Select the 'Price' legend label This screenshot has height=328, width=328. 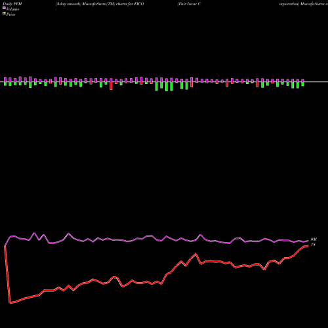[10, 14]
